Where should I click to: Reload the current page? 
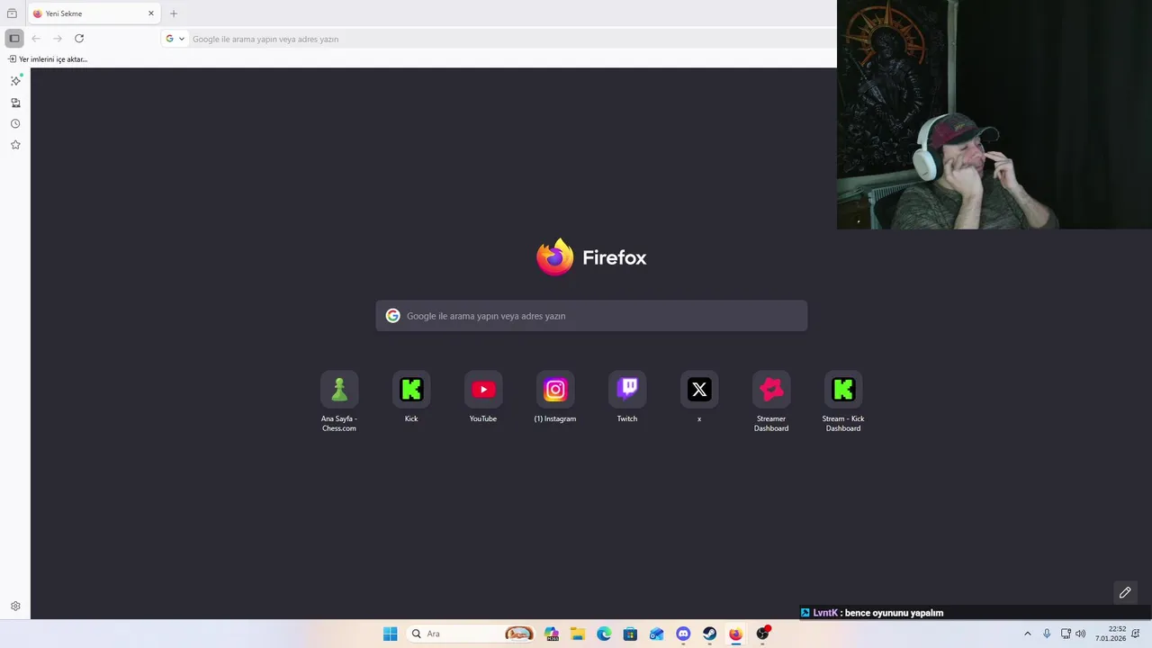[x=79, y=39]
